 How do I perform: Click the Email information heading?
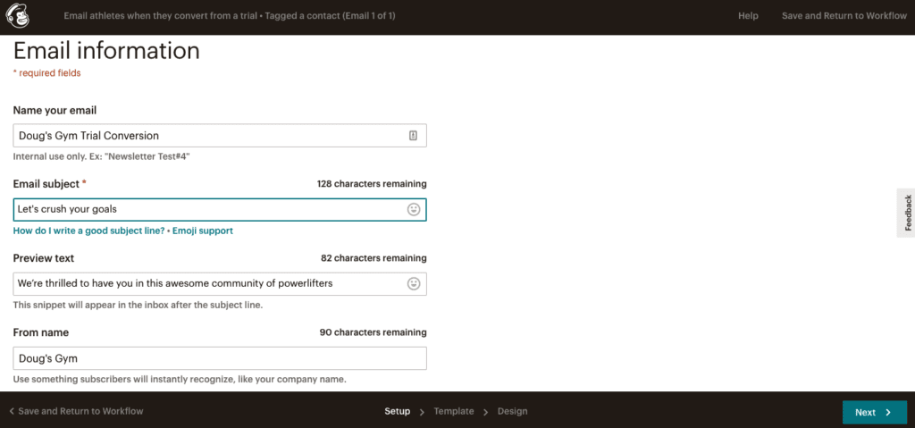106,51
